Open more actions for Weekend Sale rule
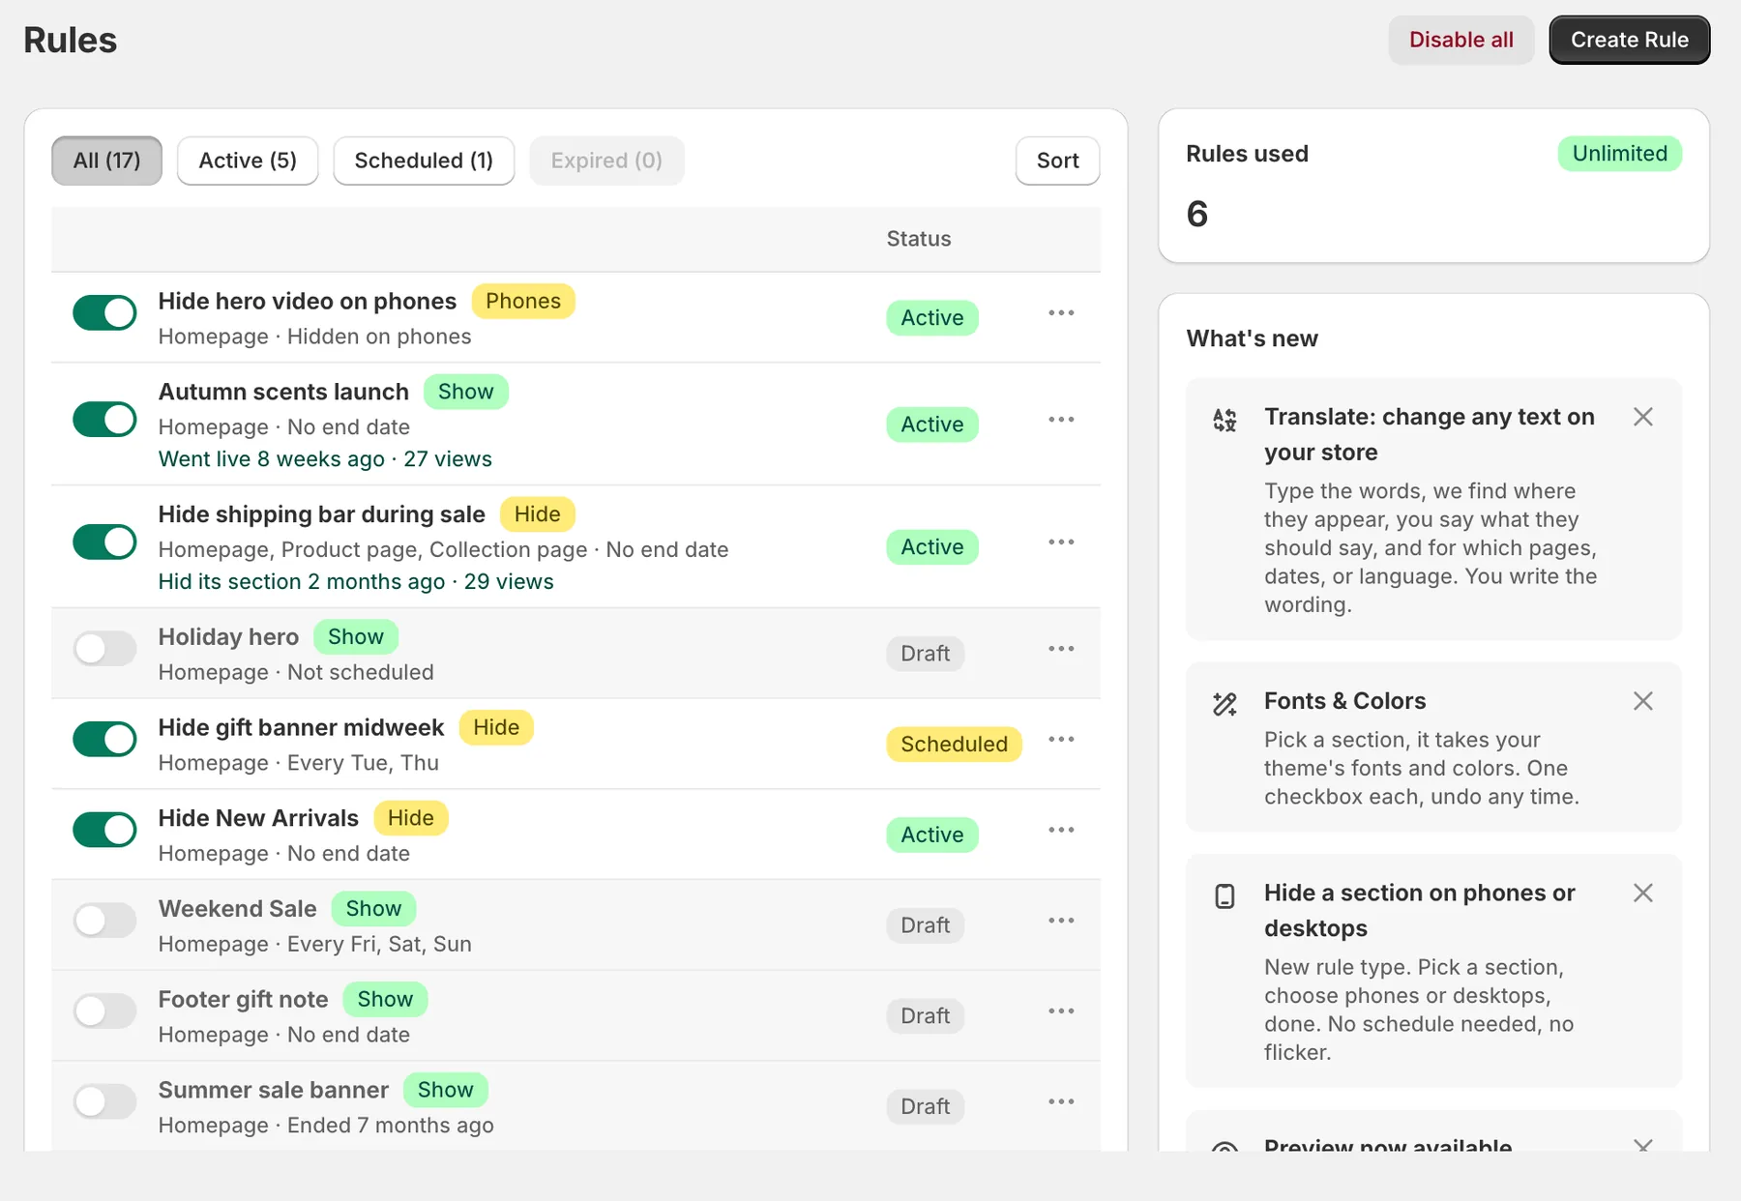This screenshot has height=1201, width=1741. (1061, 921)
